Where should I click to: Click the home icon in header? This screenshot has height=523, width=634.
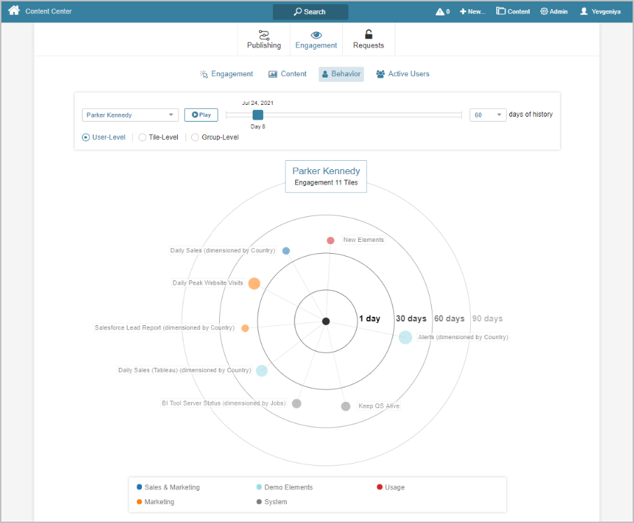click(x=14, y=11)
